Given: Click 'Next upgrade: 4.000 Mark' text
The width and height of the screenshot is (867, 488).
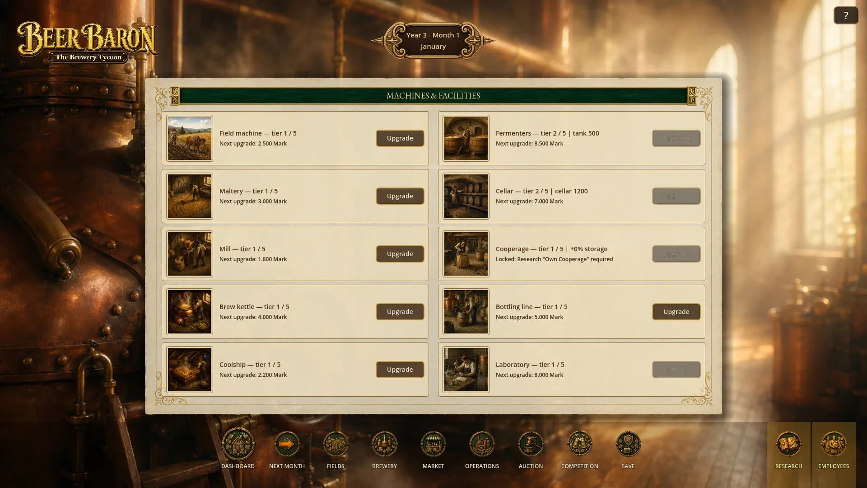Looking at the screenshot, I should [x=253, y=317].
